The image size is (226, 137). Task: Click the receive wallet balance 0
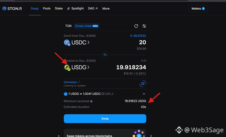(x=143, y=61)
